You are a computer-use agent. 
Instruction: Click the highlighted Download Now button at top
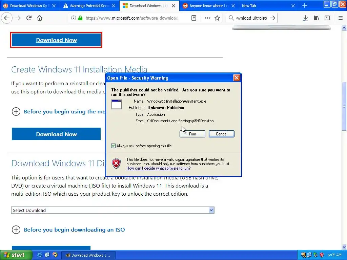coord(56,40)
